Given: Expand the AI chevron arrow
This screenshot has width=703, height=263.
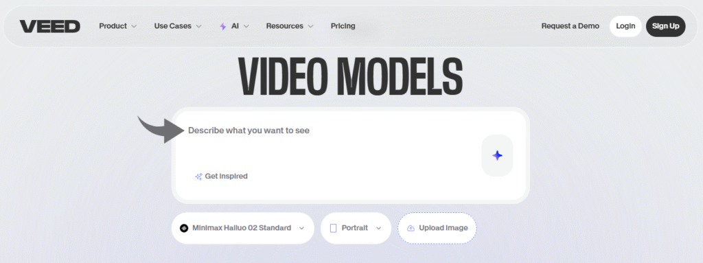Looking at the screenshot, I should (x=246, y=27).
